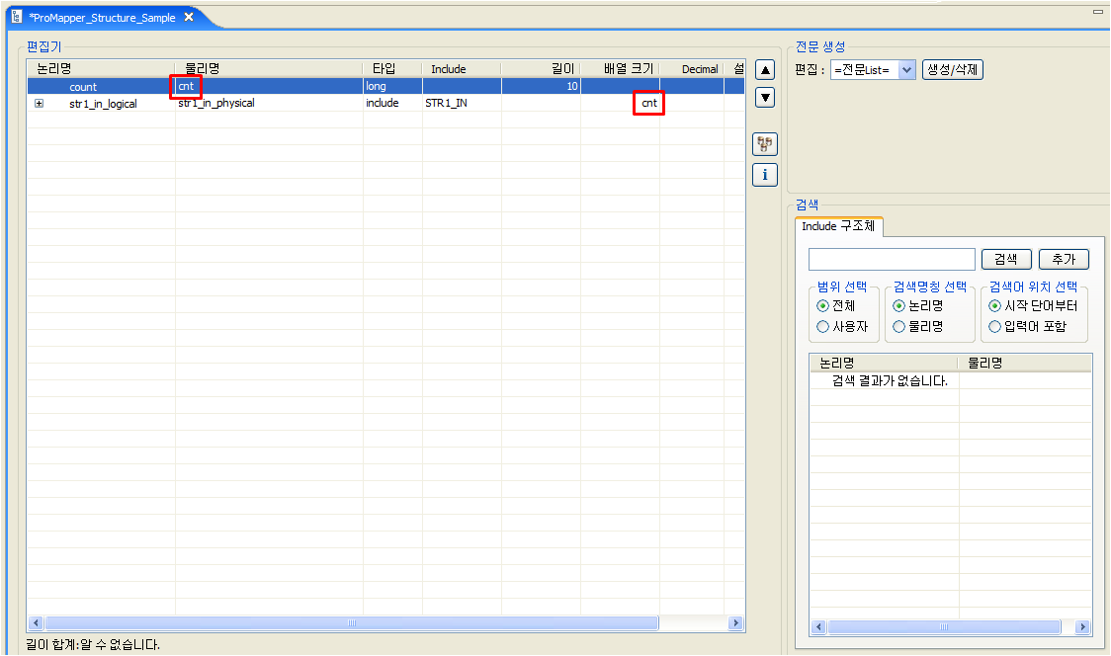The image size is (1111, 656).
Task: Click the right arrow of the bottom scrollbar
Action: click(736, 623)
